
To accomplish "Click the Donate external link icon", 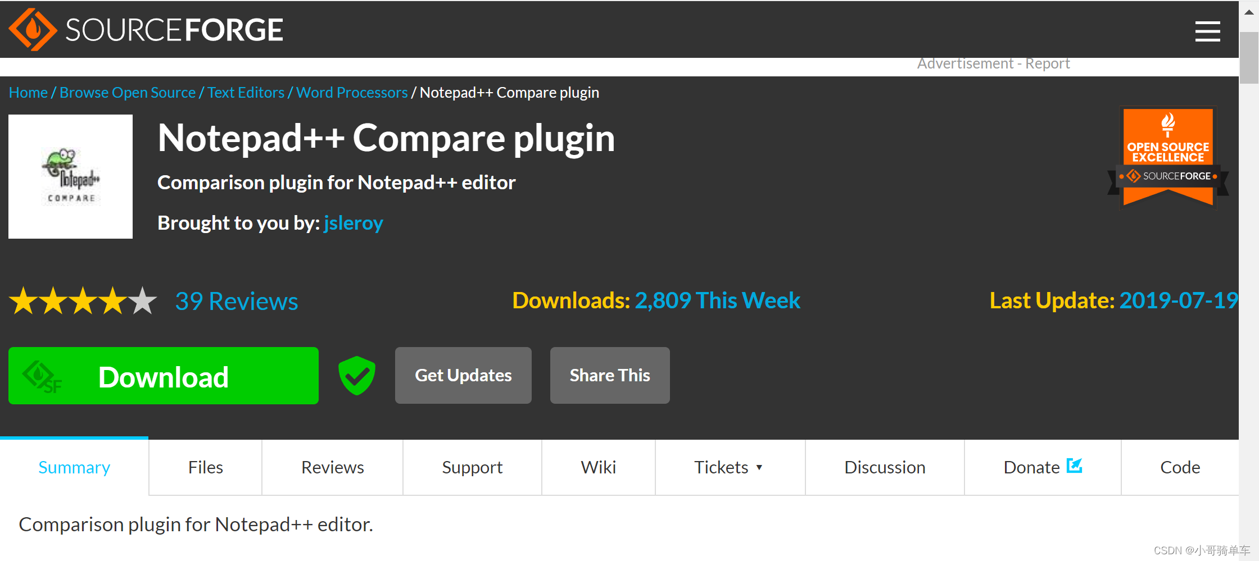I will 1074,466.
